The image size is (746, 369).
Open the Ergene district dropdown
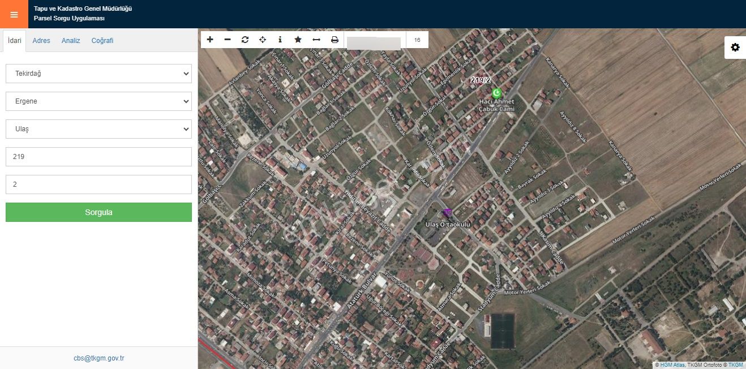pyautogui.click(x=98, y=101)
